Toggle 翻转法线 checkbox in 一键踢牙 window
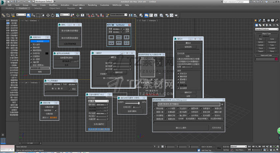The width and height of the screenshot is (280, 153). [114, 72]
